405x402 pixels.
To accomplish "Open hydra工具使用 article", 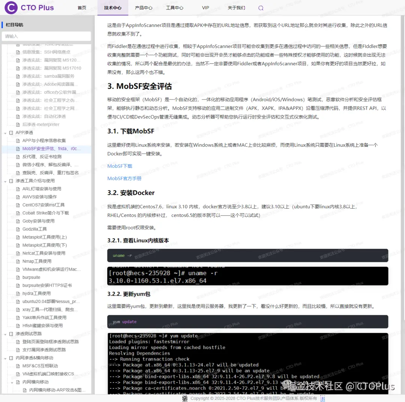I will (36, 293).
